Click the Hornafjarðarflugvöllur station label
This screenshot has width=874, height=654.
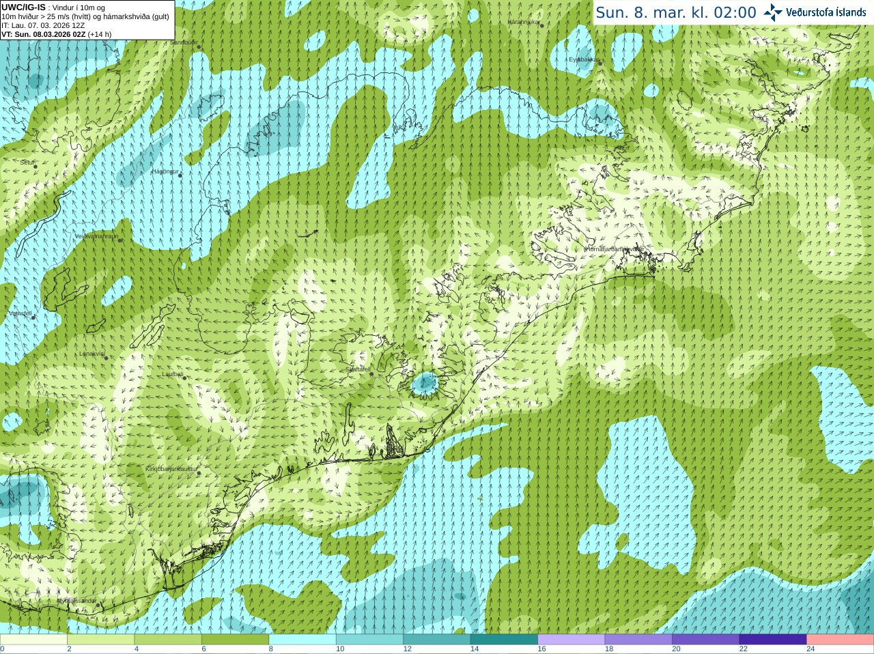pyautogui.click(x=614, y=249)
